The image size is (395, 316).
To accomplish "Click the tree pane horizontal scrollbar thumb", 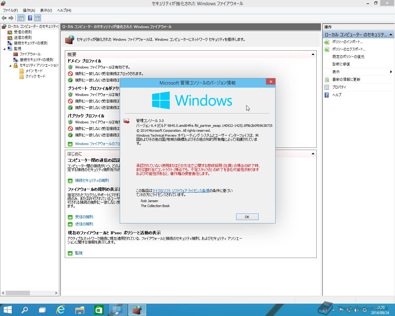I will tap(18, 293).
